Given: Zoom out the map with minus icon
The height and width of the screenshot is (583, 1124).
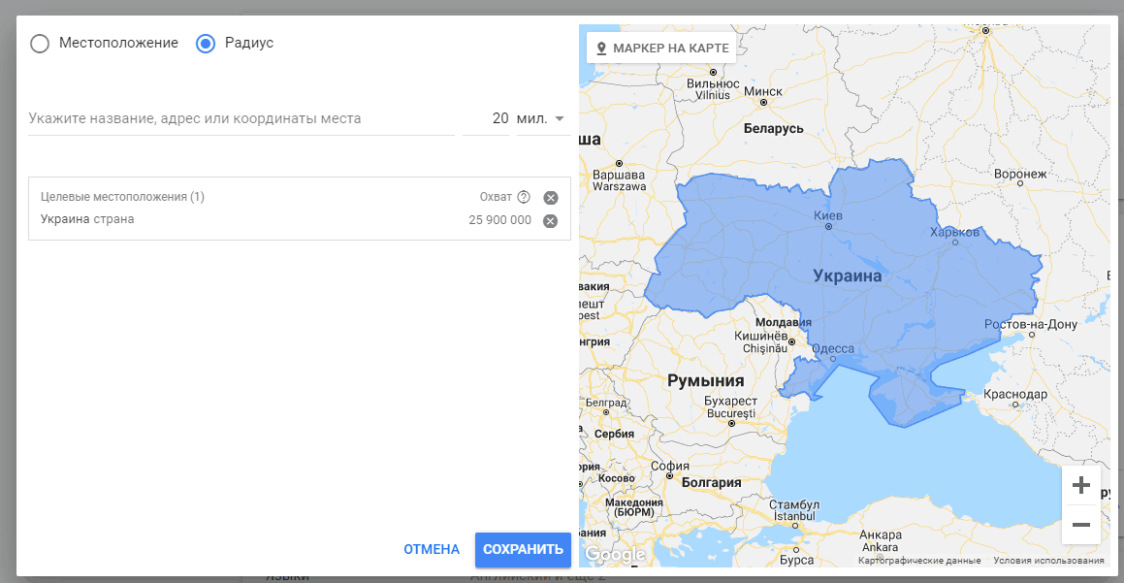Looking at the screenshot, I should [1081, 525].
